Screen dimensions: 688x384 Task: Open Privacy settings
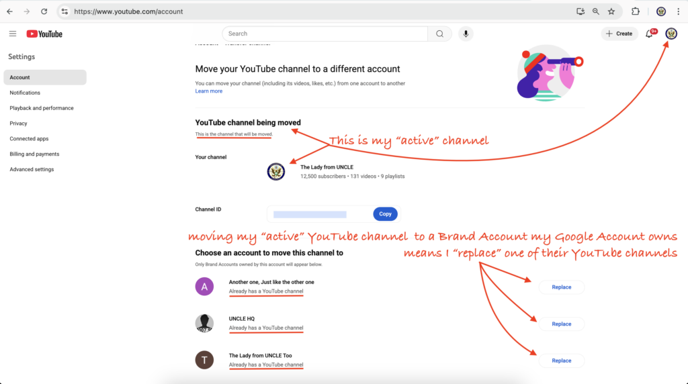pyautogui.click(x=18, y=124)
